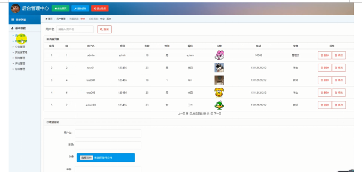The image size is (362, 177).
Task: Delete the test003 user row
Action: [324, 93]
